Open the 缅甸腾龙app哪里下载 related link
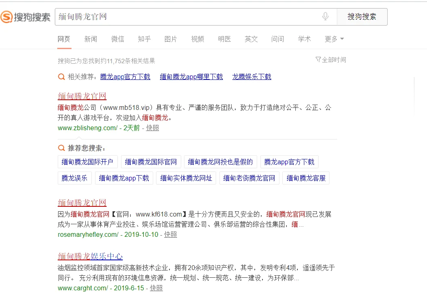This screenshot has height=296, width=427. 191,77
